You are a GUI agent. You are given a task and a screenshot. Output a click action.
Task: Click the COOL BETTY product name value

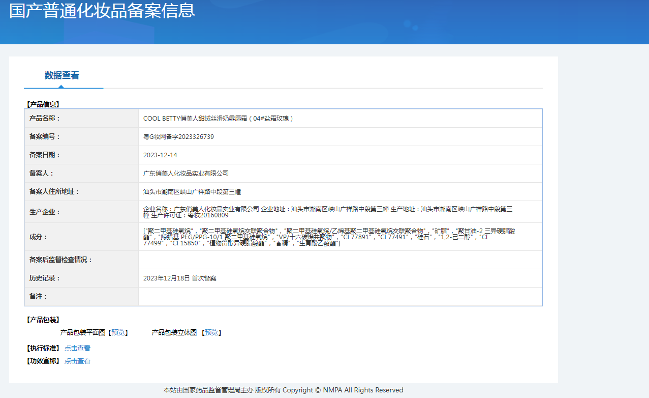(x=219, y=119)
